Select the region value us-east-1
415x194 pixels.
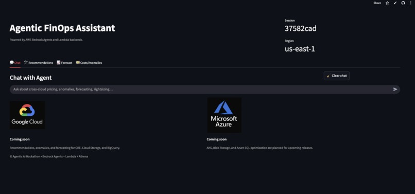300,49
